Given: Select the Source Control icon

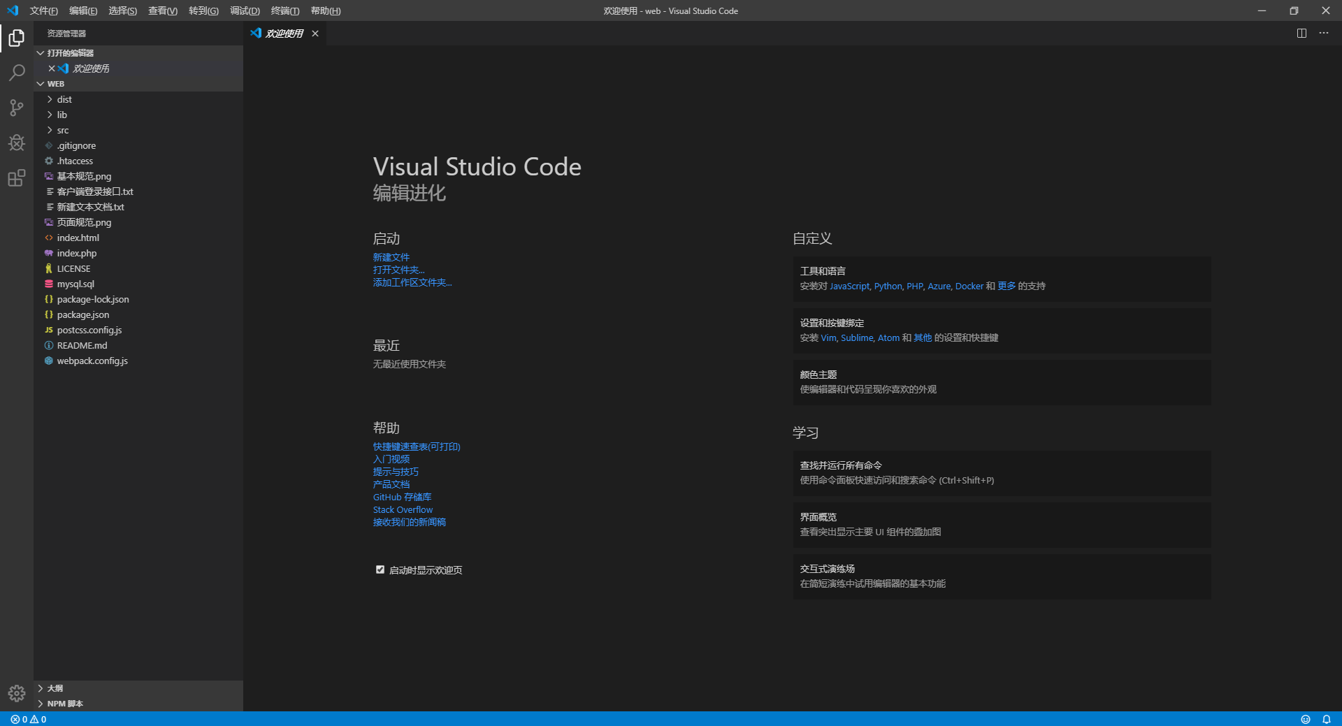Looking at the screenshot, I should click(16, 108).
